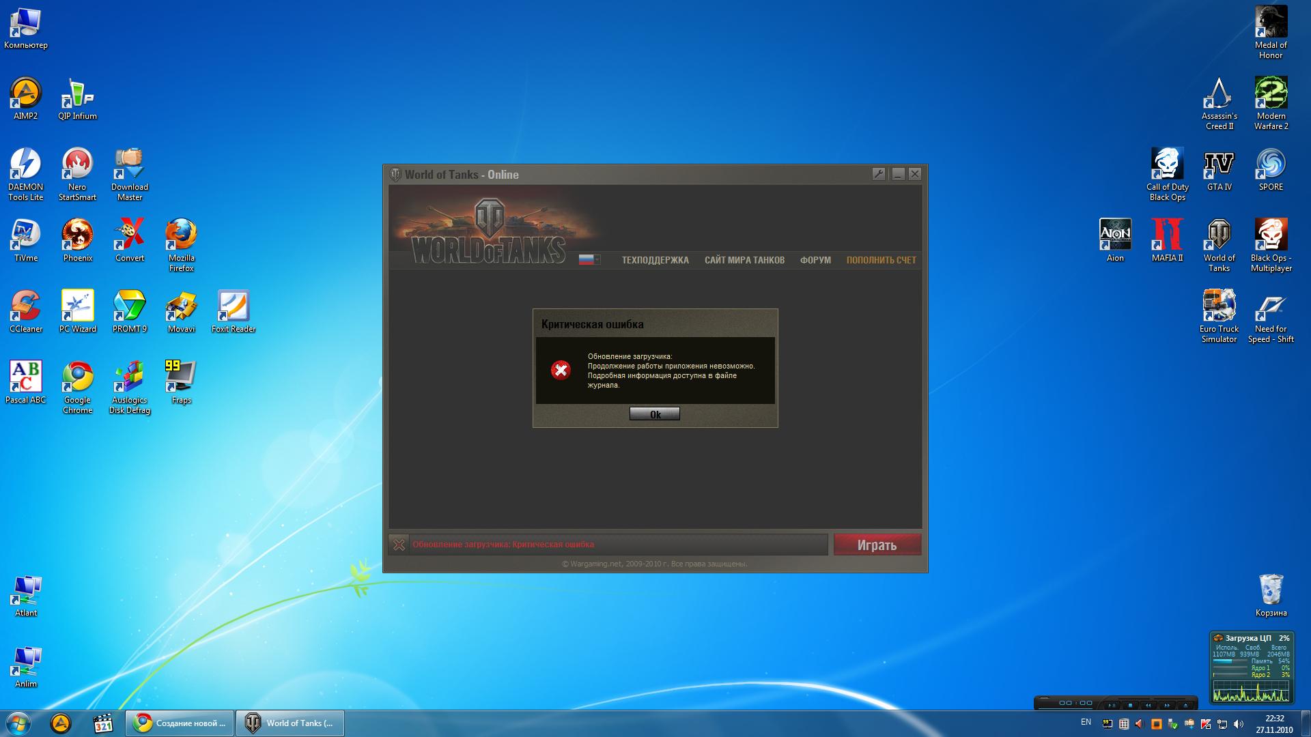The image size is (1311, 737).
Task: Open the Корзина recycle bin
Action: 1271,596
